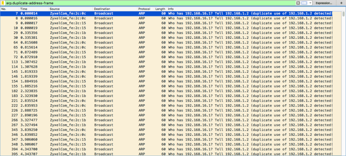Screen dimensions: 346x156
Task: Open the recent filters dropdown arrow
Action: tap(311, 3)
